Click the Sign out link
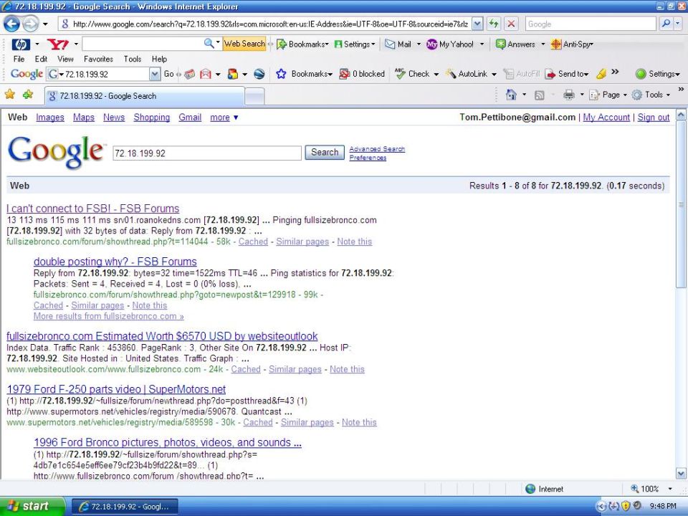Screen dimensions: 688x516 coord(654,117)
